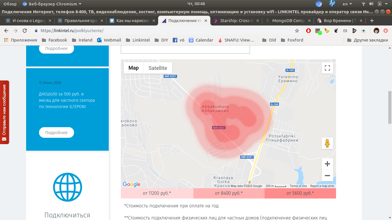
Task: Open the volume indicator in the top panel
Action: click(x=371, y=4)
